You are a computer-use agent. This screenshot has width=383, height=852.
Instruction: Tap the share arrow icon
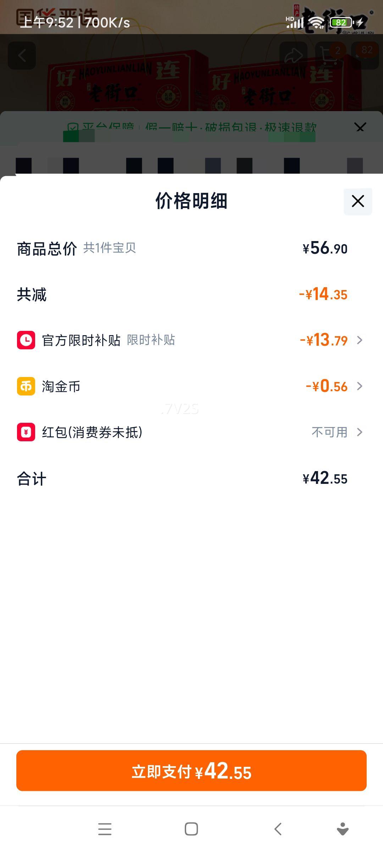tap(293, 56)
